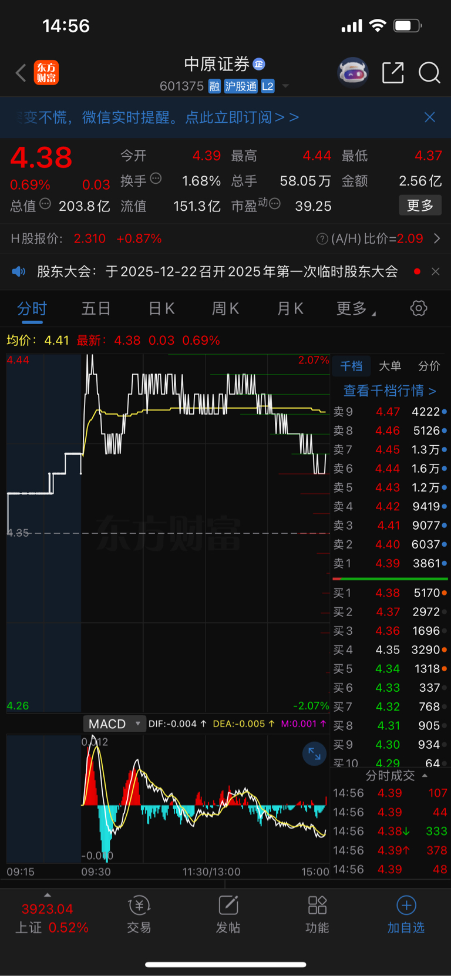The image size is (451, 976).
Task: Tap the 卖9 4.47 order row
Action: [390, 412]
